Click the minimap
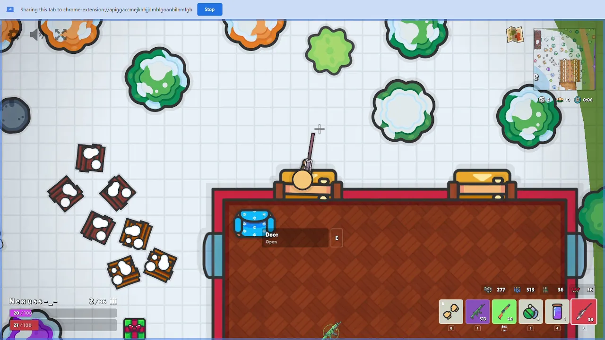 tap(564, 59)
